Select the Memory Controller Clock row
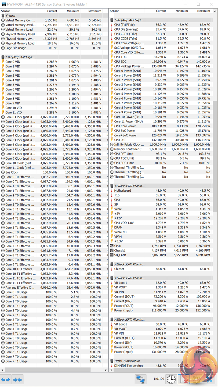This screenshot has height=387, width=218. coord(161,149)
